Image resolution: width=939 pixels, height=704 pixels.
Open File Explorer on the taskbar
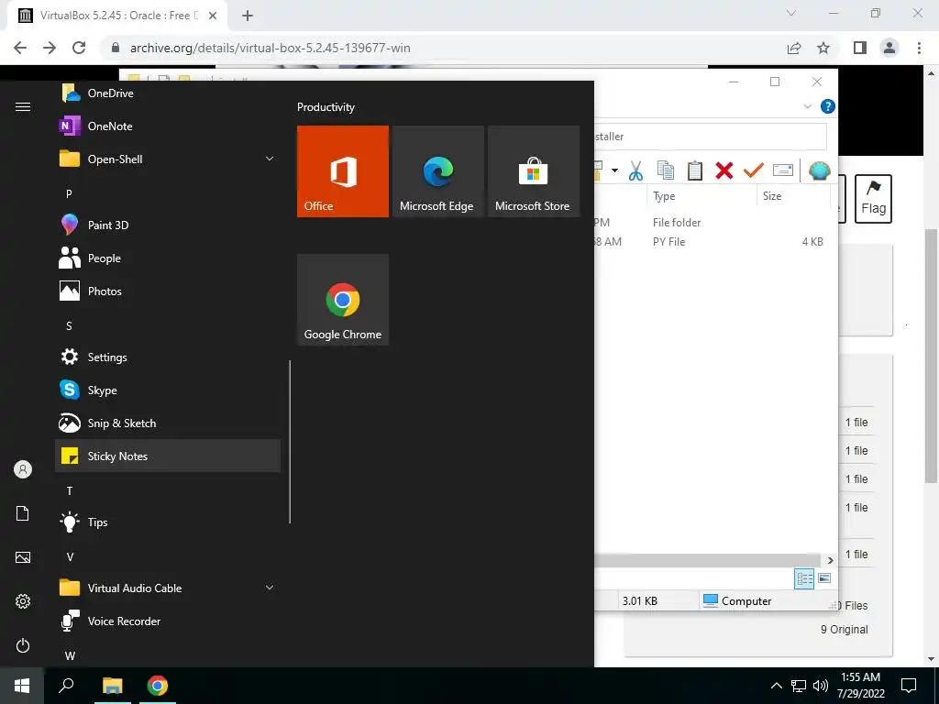click(x=112, y=686)
